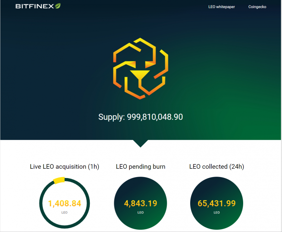Click the Supply: 999,810,048.90 text
The height and width of the screenshot is (232, 282).
coord(141,117)
